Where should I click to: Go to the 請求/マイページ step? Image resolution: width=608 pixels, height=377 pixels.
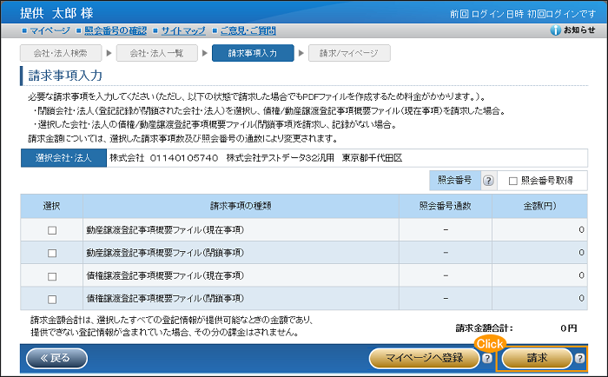[349, 53]
